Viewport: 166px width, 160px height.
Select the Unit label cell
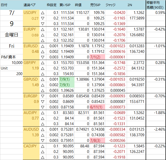click(x=11, y=68)
